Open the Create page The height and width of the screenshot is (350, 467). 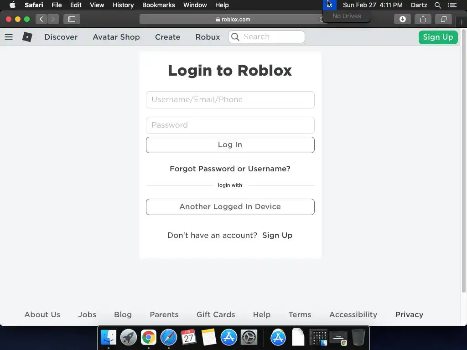click(167, 37)
